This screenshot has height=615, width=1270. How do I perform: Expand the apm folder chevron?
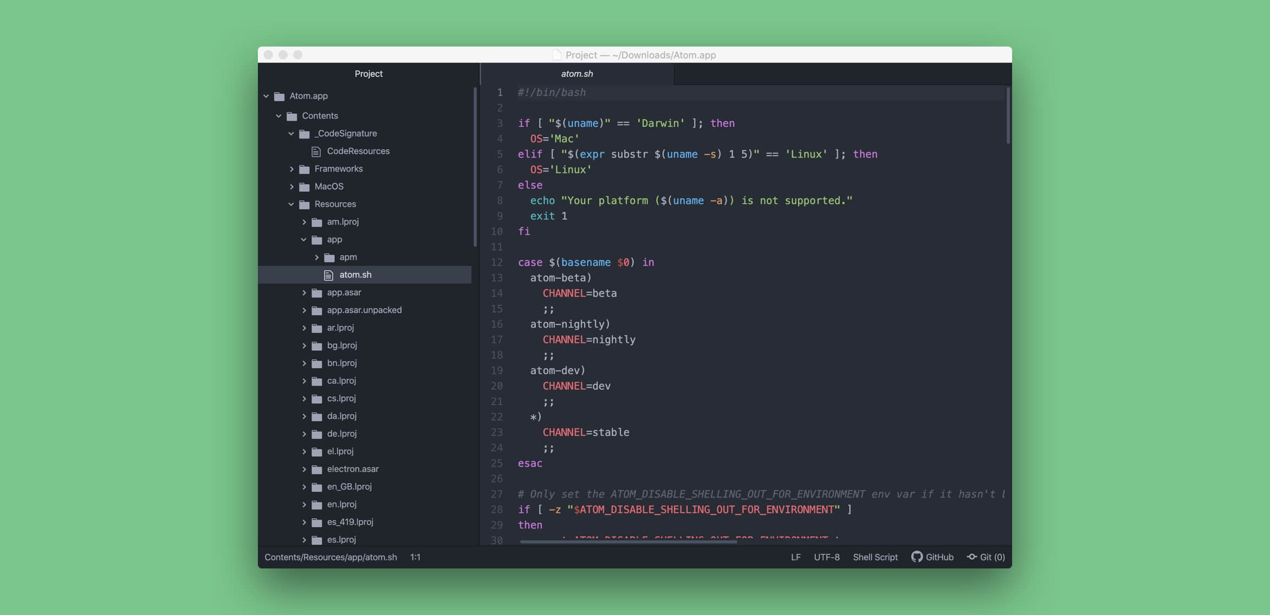[x=316, y=257]
